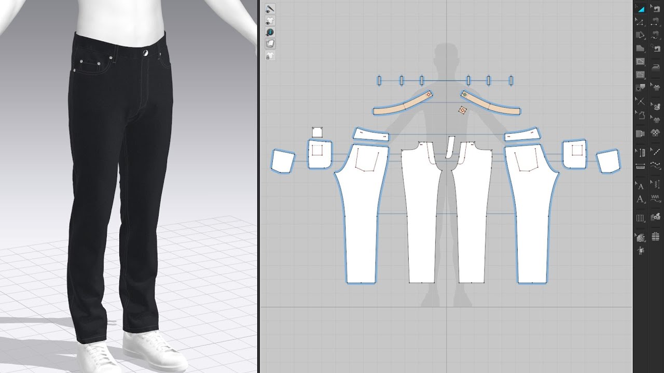Toggle pattern info display with the blue i icon
664x373 pixels.
pos(270,33)
